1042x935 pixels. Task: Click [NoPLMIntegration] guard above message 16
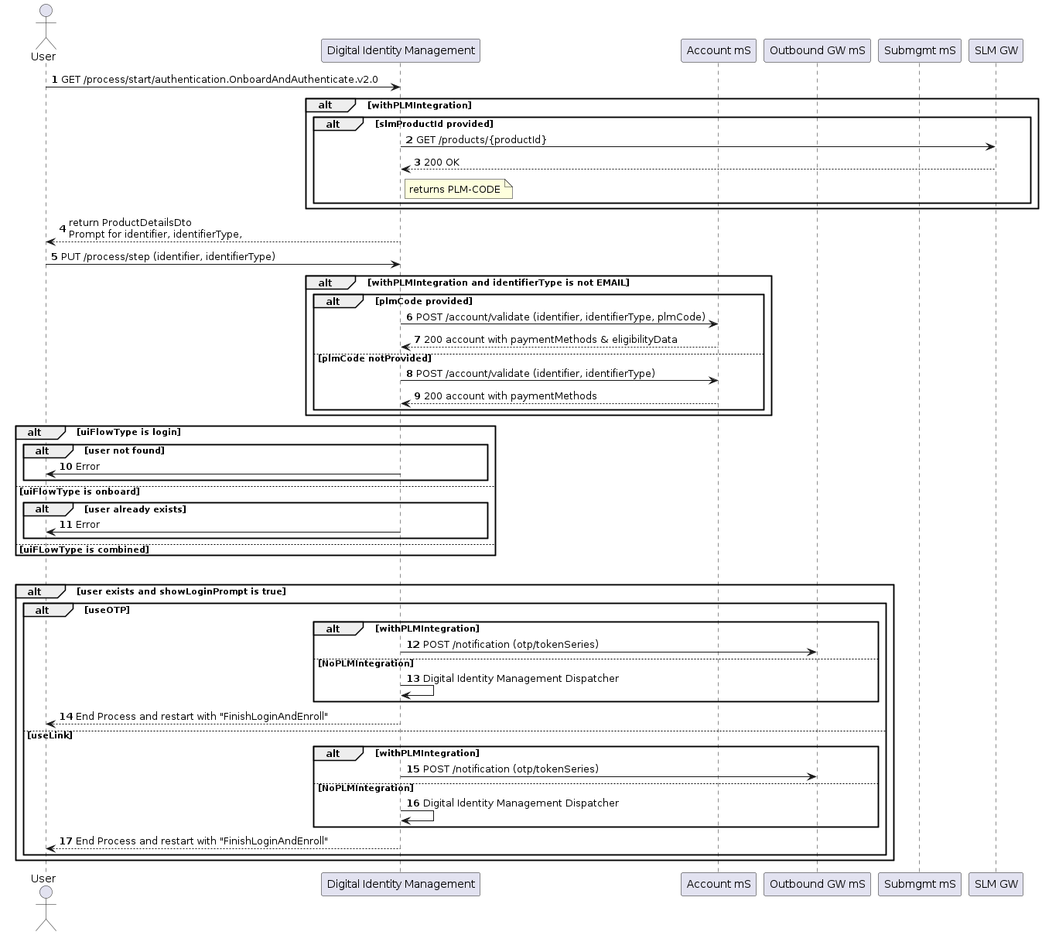366,788
